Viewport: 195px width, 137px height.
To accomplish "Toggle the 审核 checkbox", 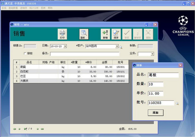I will 25,54.
